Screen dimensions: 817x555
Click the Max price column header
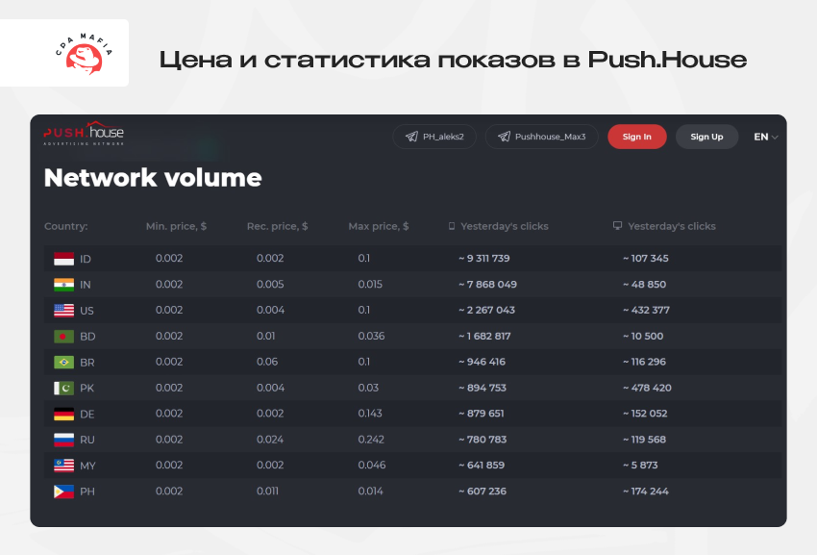(379, 226)
